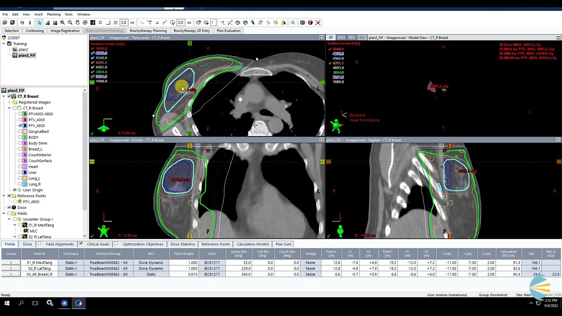Select the pan hand tool
This screenshot has width=562, height=316.
(78, 22)
